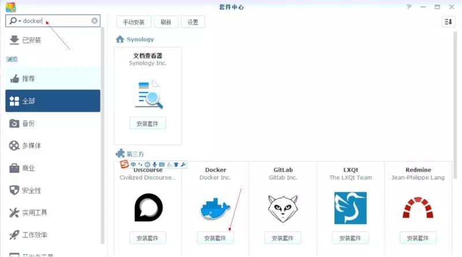Open the Sogou wrench toolbox icon
Screen dimensions: 462x257
pos(183,165)
